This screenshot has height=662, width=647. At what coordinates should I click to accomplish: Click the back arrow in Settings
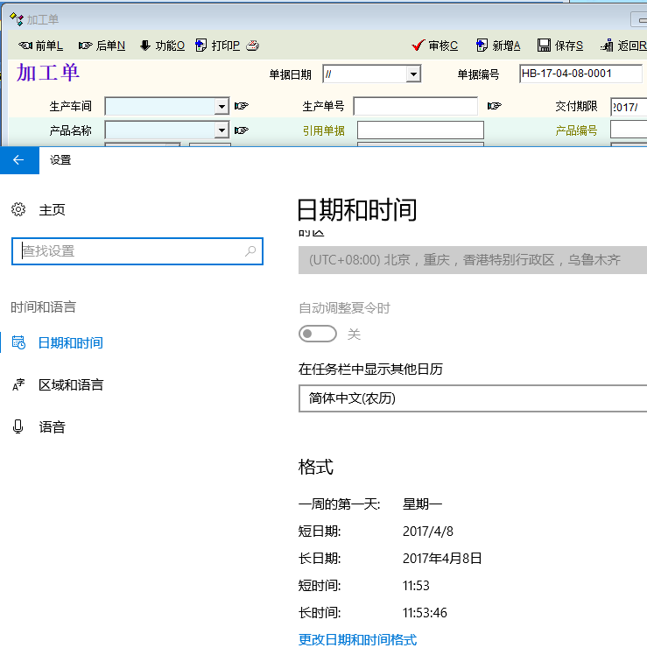[x=19, y=160]
